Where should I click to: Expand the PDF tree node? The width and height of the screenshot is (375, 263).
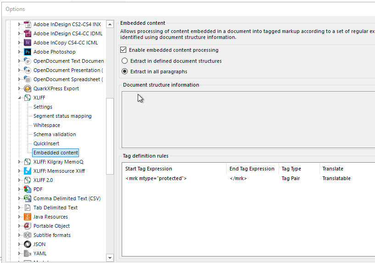[x=19, y=189]
